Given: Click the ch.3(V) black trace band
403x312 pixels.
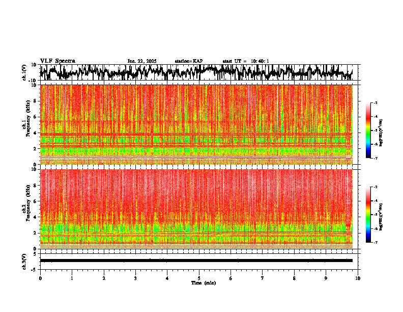Looking at the screenshot, I should [x=196, y=261].
